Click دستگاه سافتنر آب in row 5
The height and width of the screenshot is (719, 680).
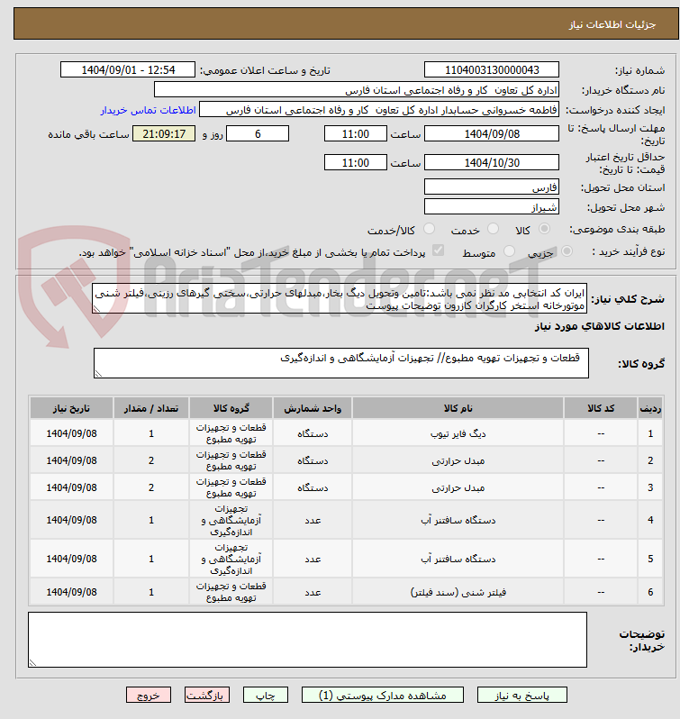click(x=458, y=559)
